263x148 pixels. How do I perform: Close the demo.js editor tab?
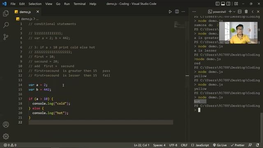click(38, 12)
